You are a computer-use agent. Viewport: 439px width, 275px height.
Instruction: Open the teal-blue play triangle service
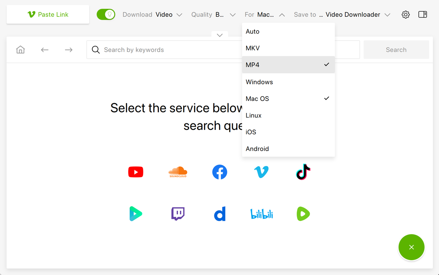click(x=136, y=214)
